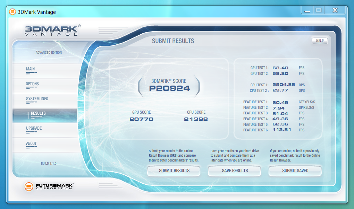The image size is (354, 209).
Task: Click the Save Results button
Action: coord(235,171)
